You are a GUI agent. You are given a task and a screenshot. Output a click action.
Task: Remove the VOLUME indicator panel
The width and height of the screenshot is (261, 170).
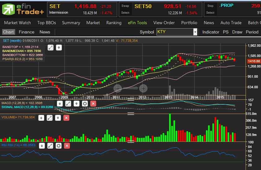pos(66,118)
